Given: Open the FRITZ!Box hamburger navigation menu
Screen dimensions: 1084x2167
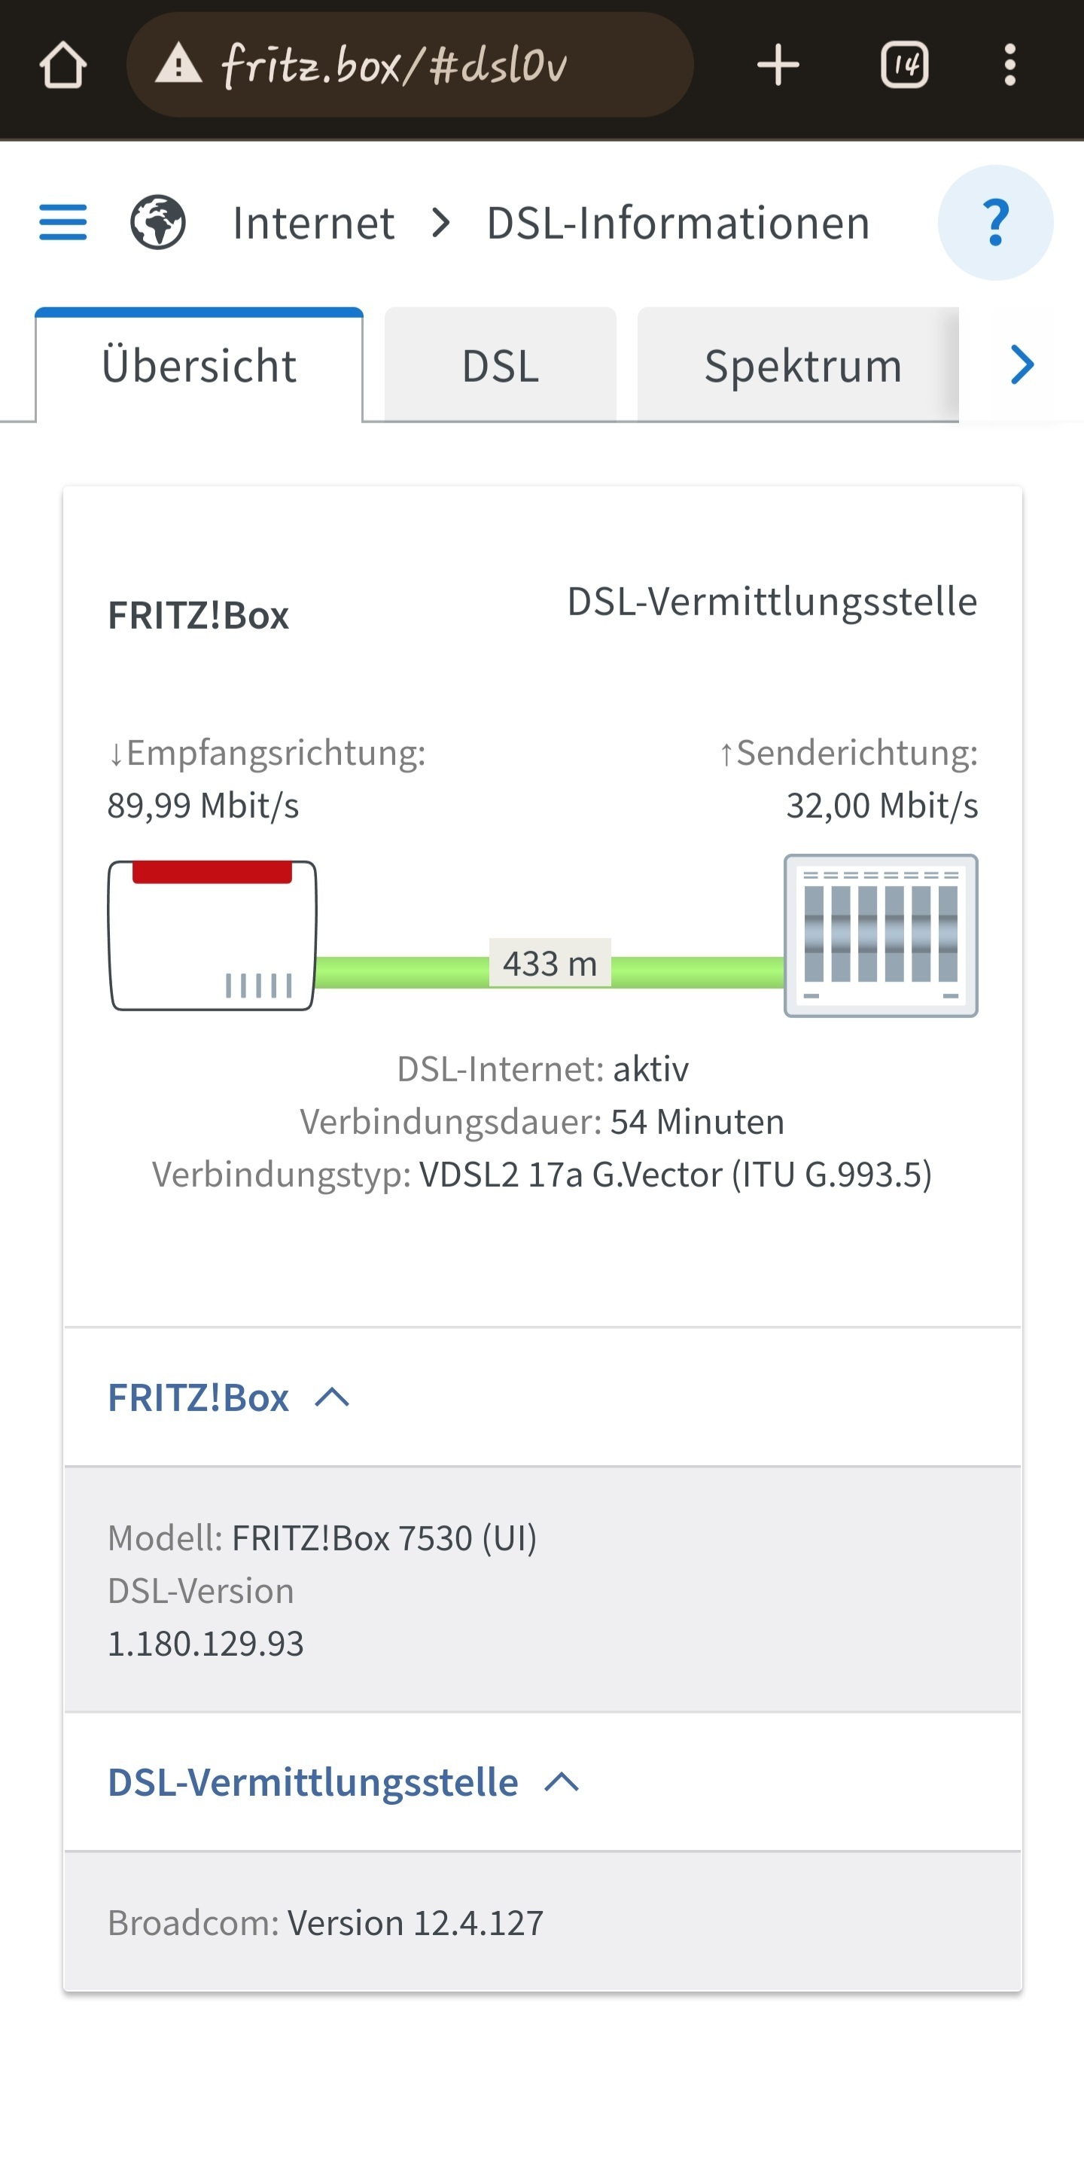Looking at the screenshot, I should pyautogui.click(x=63, y=222).
